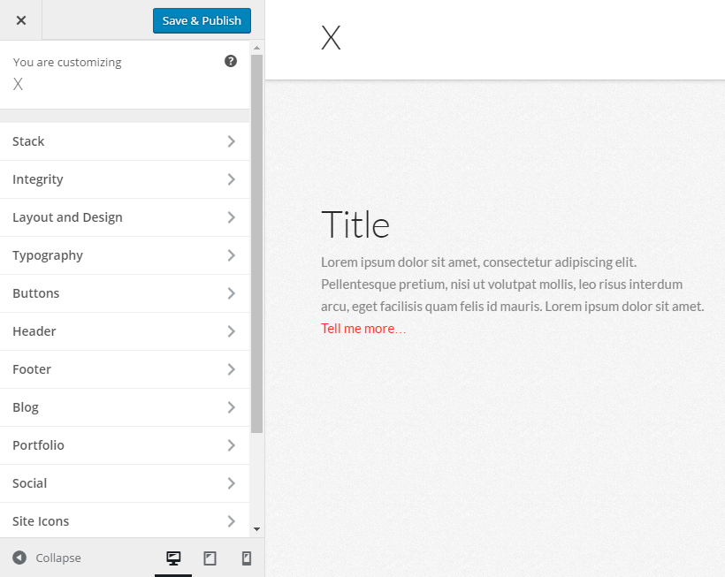Open the help question mark icon
Viewport: 725px width, 577px height.
click(x=231, y=61)
